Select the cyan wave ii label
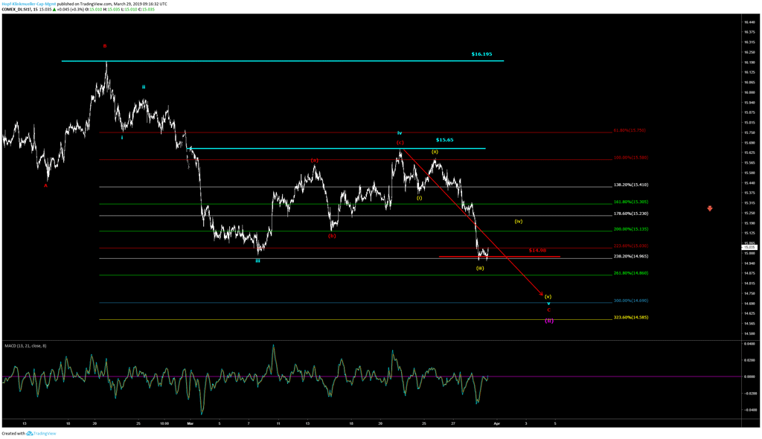 (144, 87)
